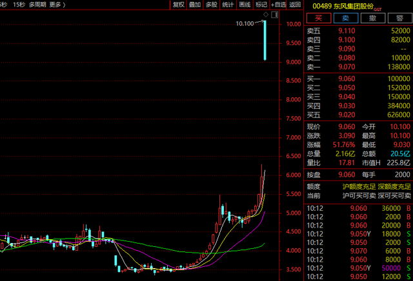Click the 叠加 overlay toolbar item
The image size is (413, 281).
(195, 5)
